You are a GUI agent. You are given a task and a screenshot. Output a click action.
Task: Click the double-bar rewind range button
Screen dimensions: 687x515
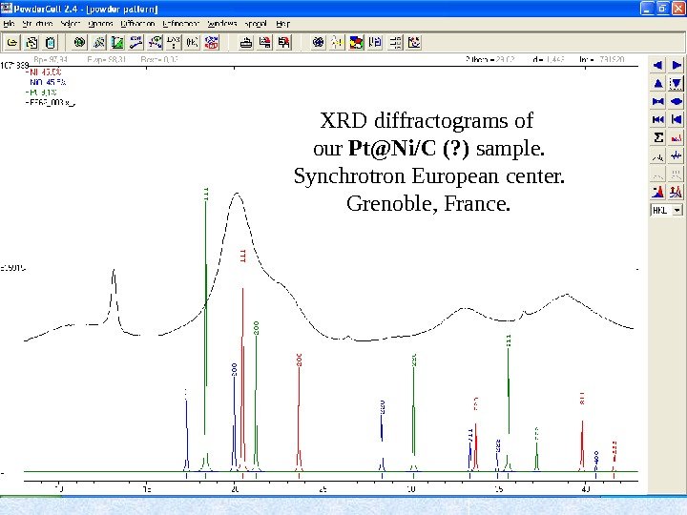click(657, 119)
